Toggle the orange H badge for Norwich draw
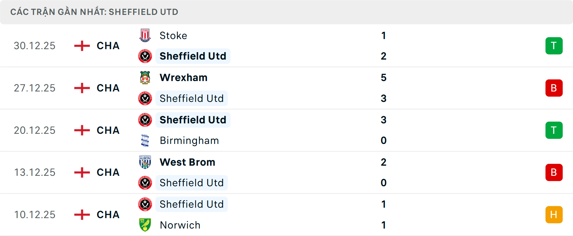 554,215
